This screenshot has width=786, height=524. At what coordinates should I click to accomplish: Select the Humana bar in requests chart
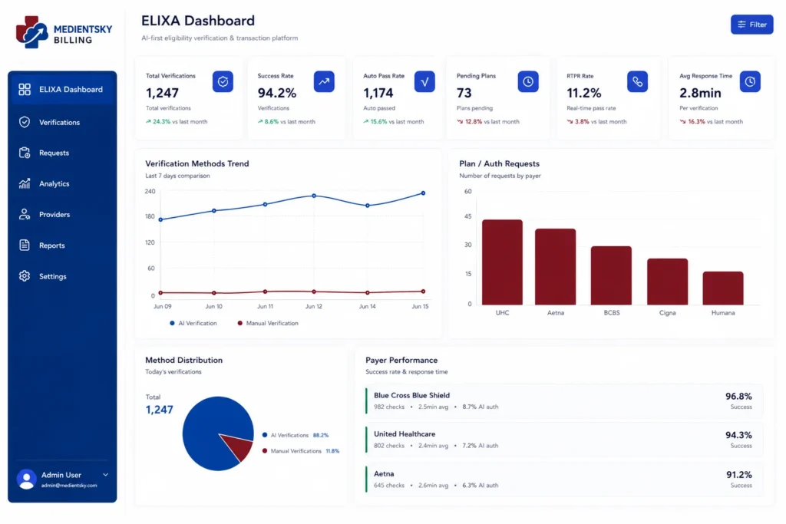tap(723, 288)
